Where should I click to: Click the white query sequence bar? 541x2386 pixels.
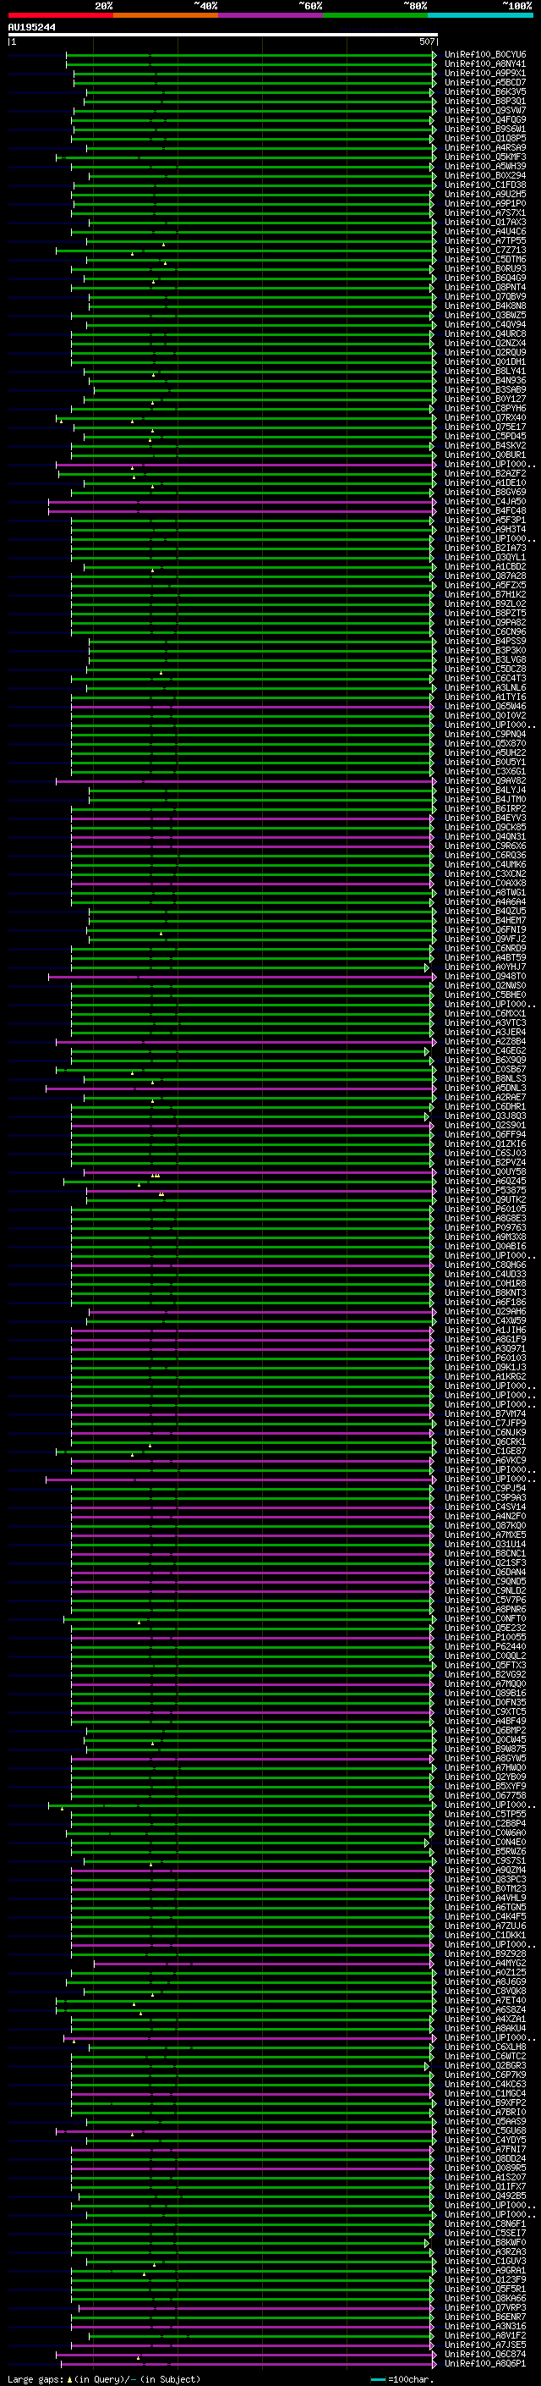222,36
